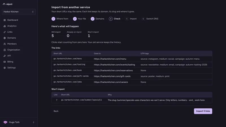This screenshot has height=127, width=226.
Task: Select the Check step label
Action: [117, 19]
